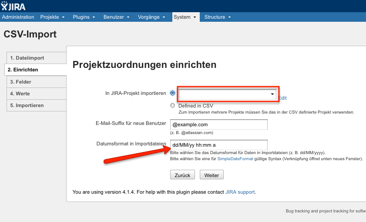Select step 2. Einrichten

36,70
